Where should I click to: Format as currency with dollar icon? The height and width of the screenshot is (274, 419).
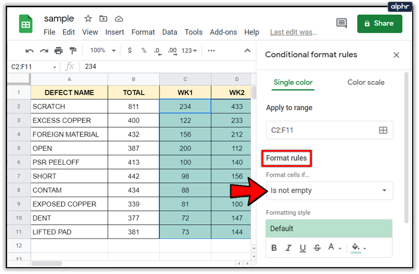pyautogui.click(x=130, y=51)
